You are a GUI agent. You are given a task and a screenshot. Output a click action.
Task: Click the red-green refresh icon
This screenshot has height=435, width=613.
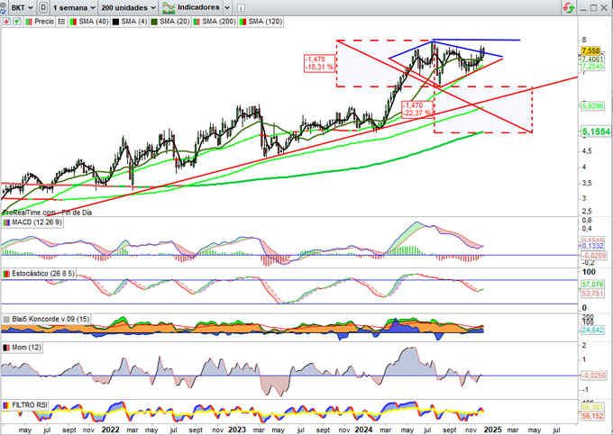pos(567,6)
